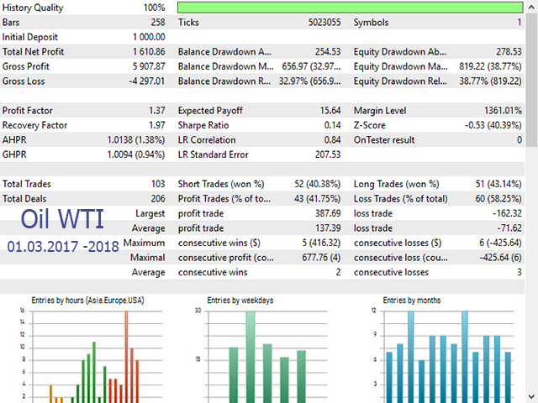
Task: Select Equity Drawdown Ma... value 819.22 (38.77%)
Action: point(490,66)
